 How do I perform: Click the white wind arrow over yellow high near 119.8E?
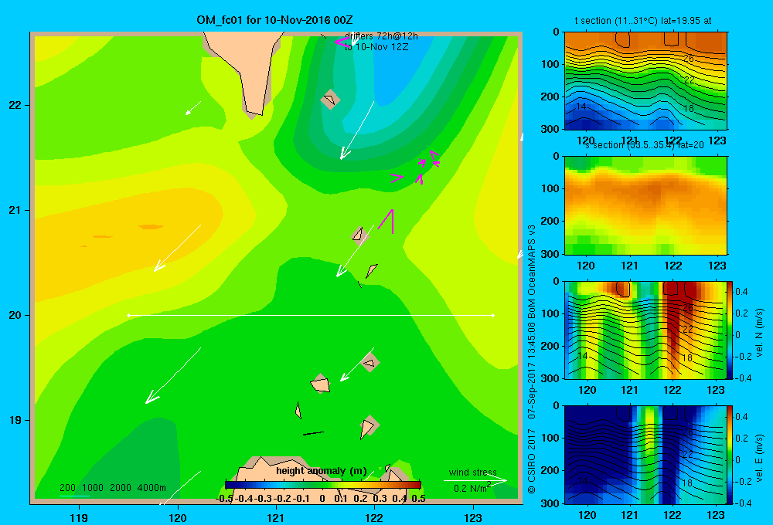pos(178,248)
